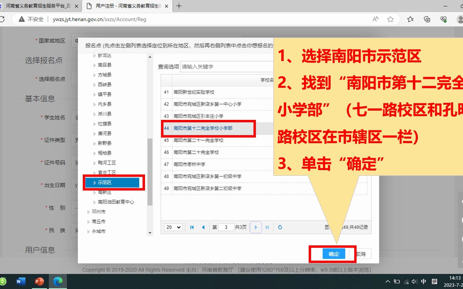Open Microsoft Edge from the taskbar
Image resolution: width=463 pixels, height=289 pixels.
point(58,282)
